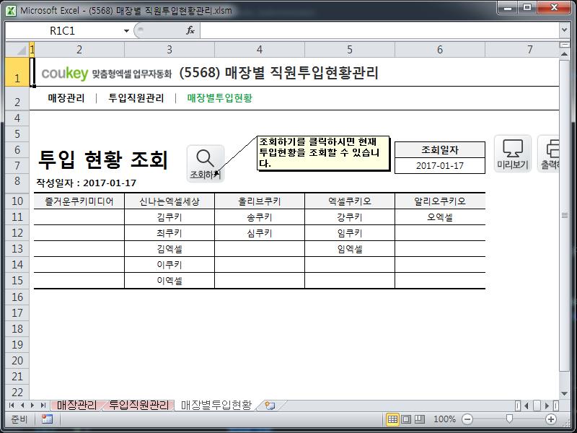Click vertical scrollbar down arrow

pyautogui.click(x=564, y=393)
